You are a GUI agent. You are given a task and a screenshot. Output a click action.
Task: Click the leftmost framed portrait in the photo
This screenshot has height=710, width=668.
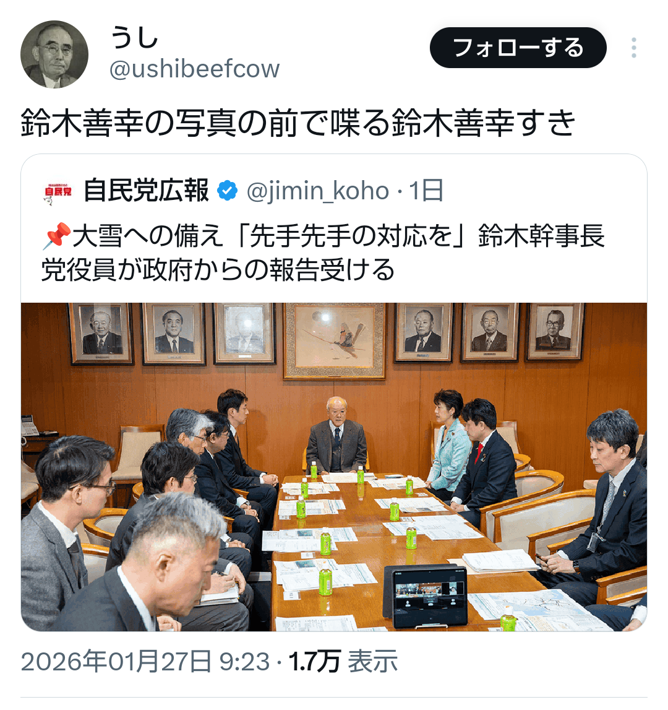click(101, 334)
